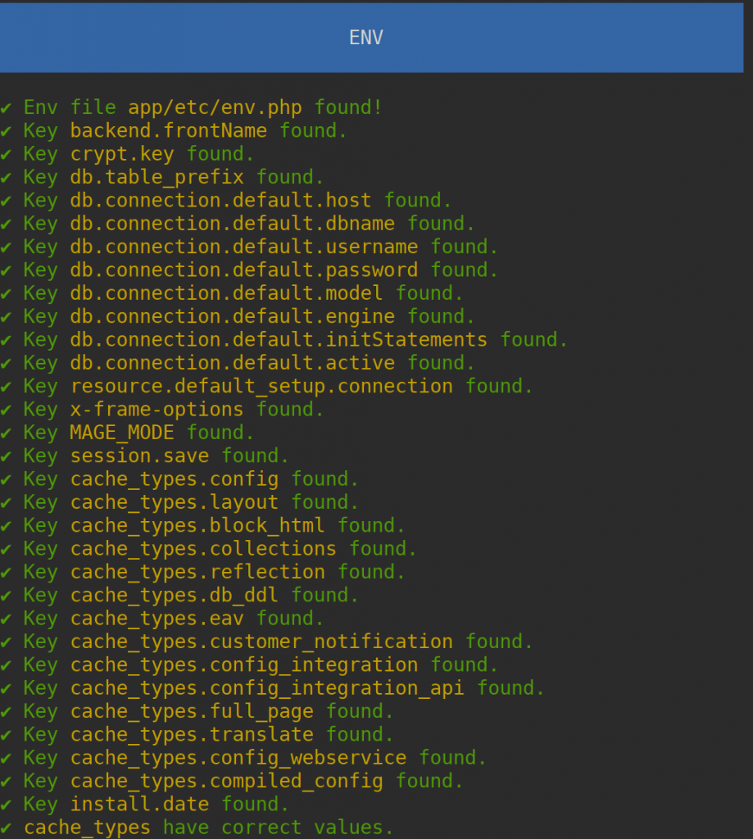Viewport: 753px width, 839px height.
Task: Click checkmark beside Env file app/etc/env.php line
Action: coord(6,108)
